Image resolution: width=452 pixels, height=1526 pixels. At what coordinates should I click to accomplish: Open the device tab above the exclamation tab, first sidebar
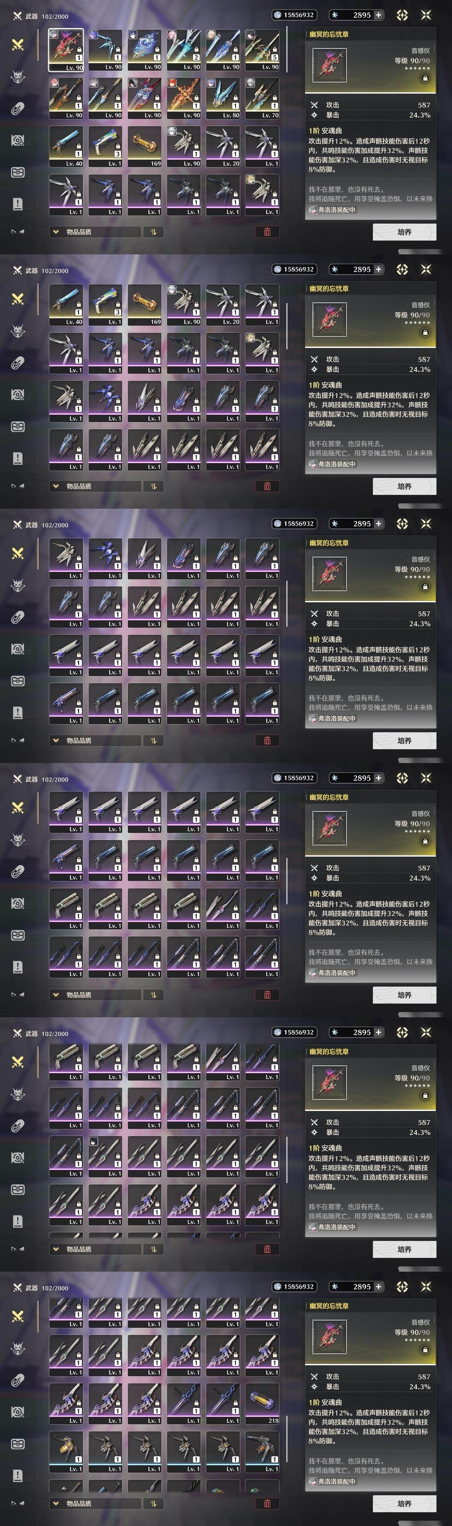pyautogui.click(x=18, y=140)
